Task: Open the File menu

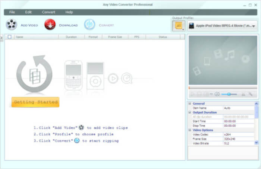Action: click(12, 12)
